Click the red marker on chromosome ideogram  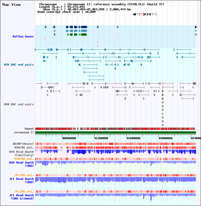click(x=144, y=15)
